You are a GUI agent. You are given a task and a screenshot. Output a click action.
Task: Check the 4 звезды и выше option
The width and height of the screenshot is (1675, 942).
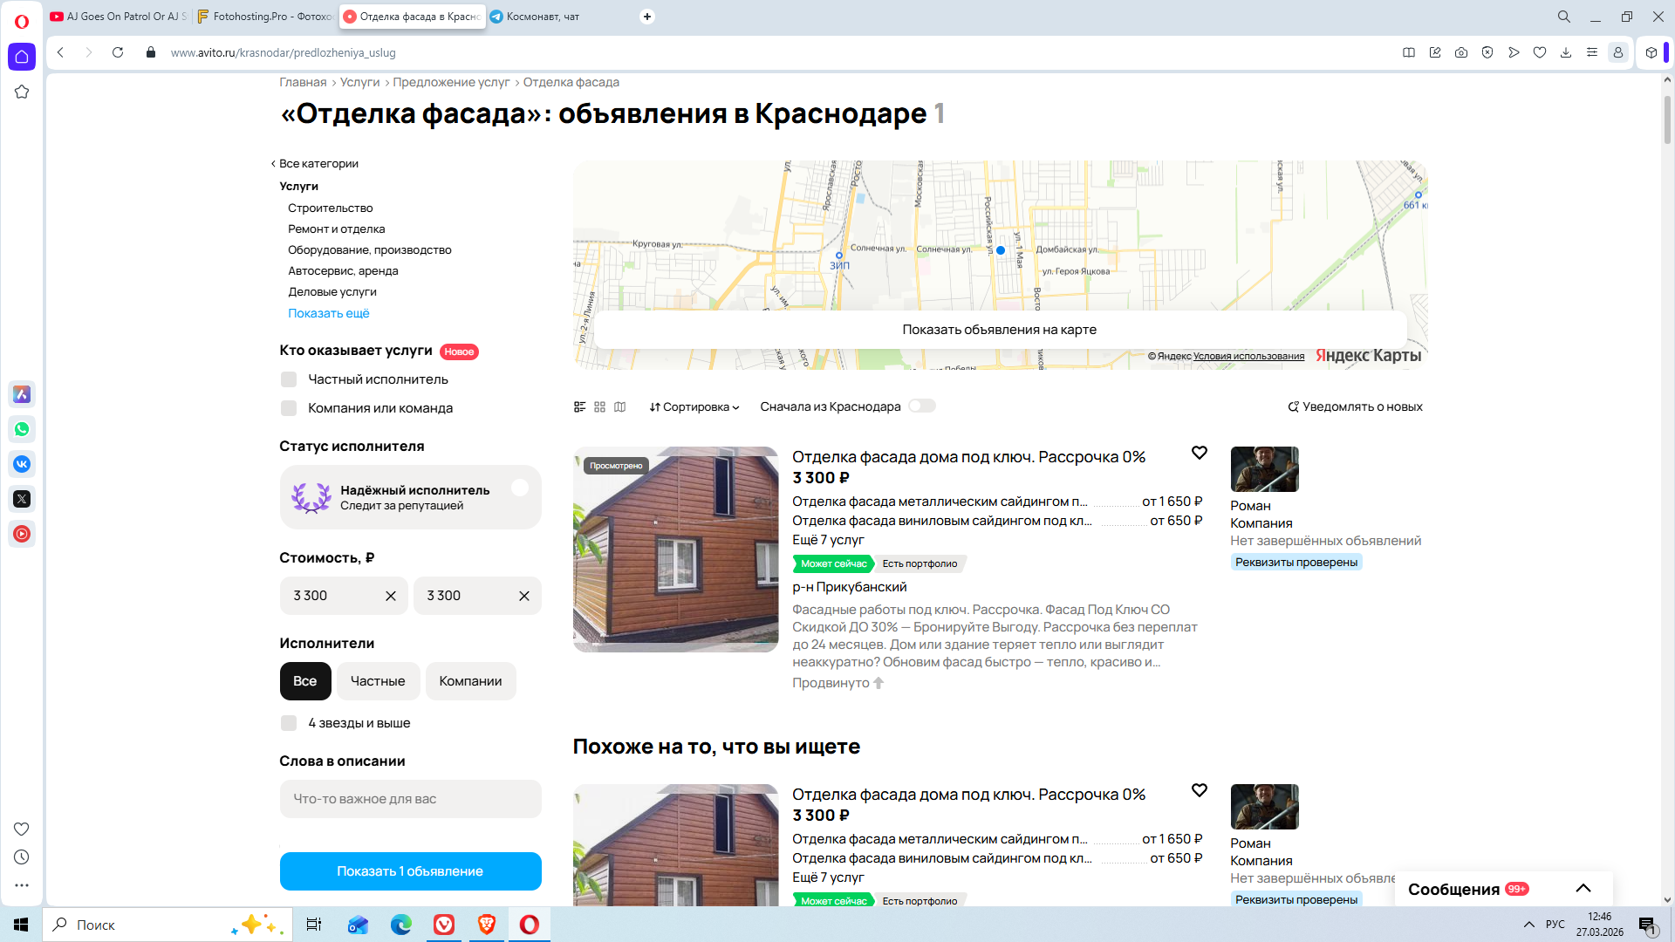(x=289, y=723)
